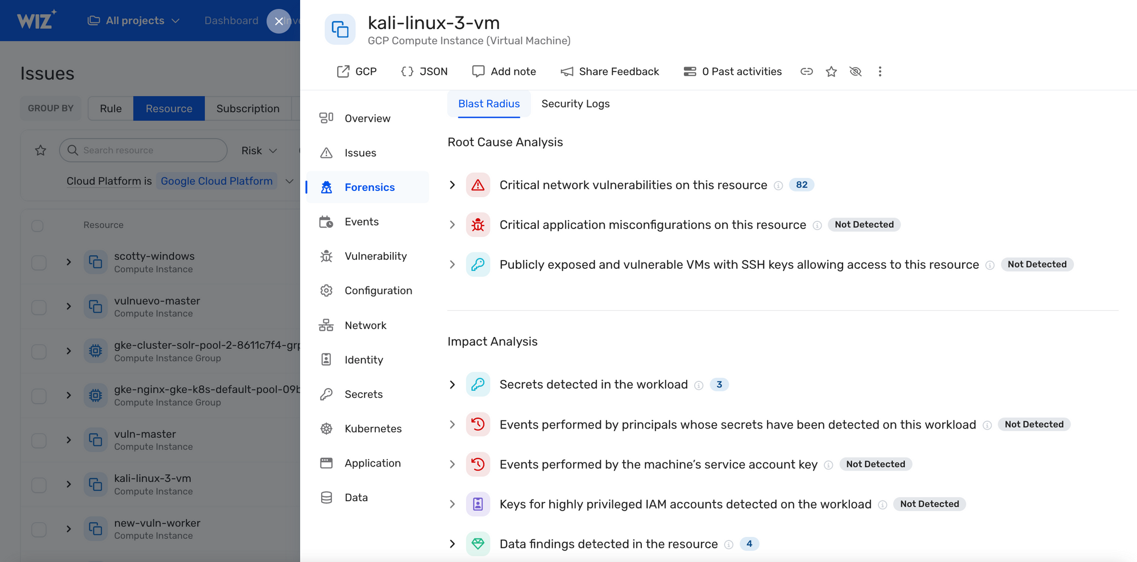Open Vulnerability section
Image resolution: width=1137 pixels, height=562 pixels.
[x=367, y=256]
